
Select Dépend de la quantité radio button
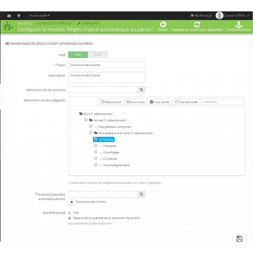tap(70, 218)
